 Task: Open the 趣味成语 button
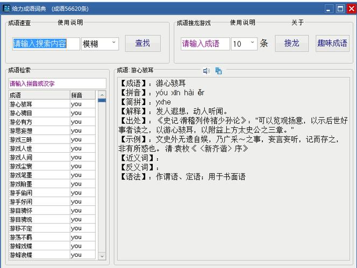(332, 43)
